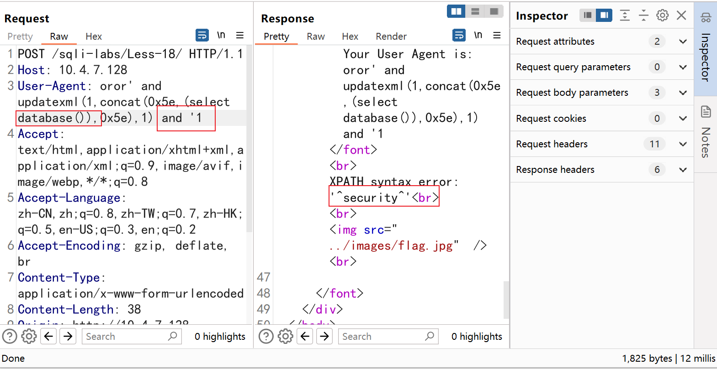Click magnifier icon in Response search
The image size is (717, 369).
click(430, 337)
